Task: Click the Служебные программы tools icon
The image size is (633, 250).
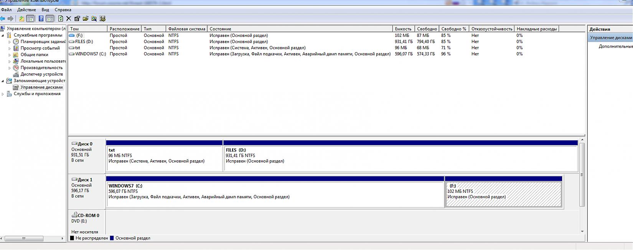Action: tap(9, 35)
